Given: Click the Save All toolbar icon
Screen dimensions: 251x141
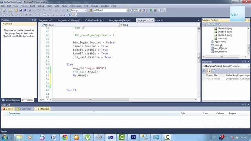Looking at the screenshot, I should pyautogui.click(x=25, y=10).
